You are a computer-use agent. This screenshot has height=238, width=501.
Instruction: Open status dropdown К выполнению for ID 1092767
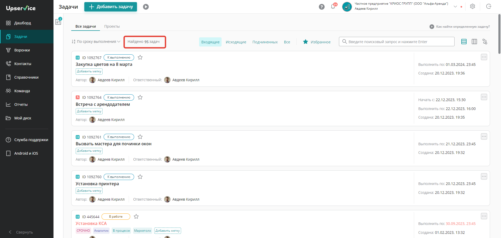[119, 57]
